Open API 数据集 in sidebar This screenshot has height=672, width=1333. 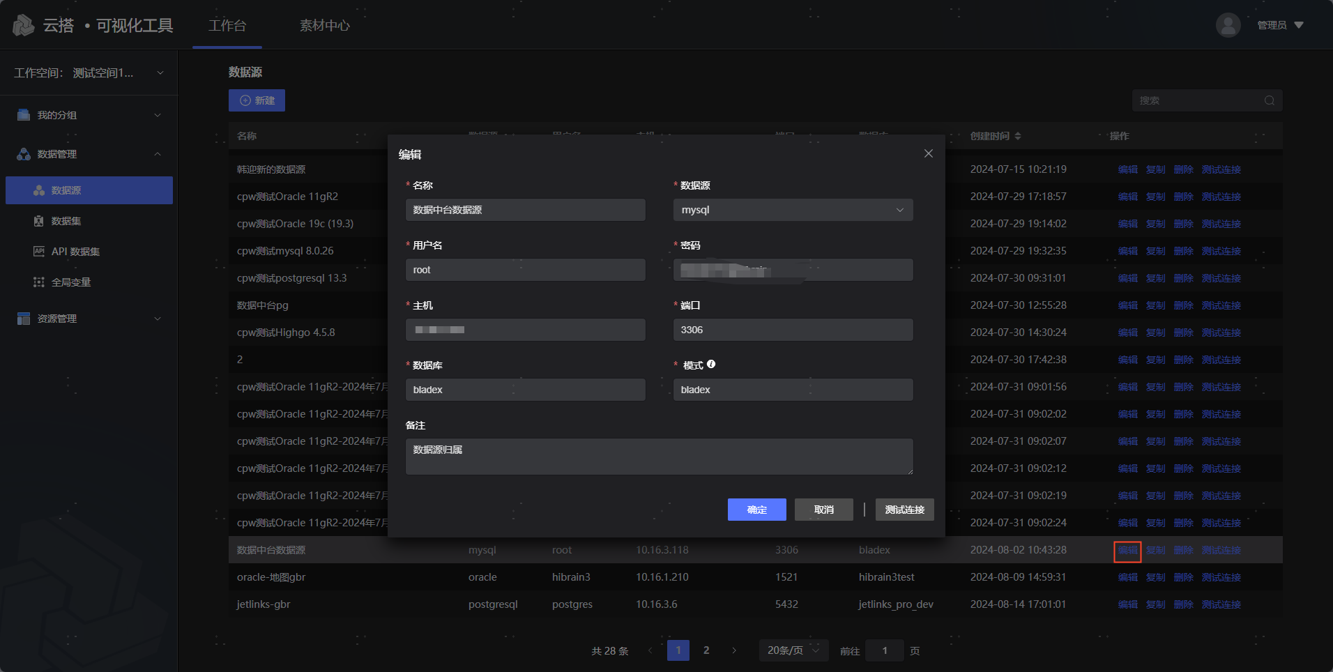coord(75,252)
